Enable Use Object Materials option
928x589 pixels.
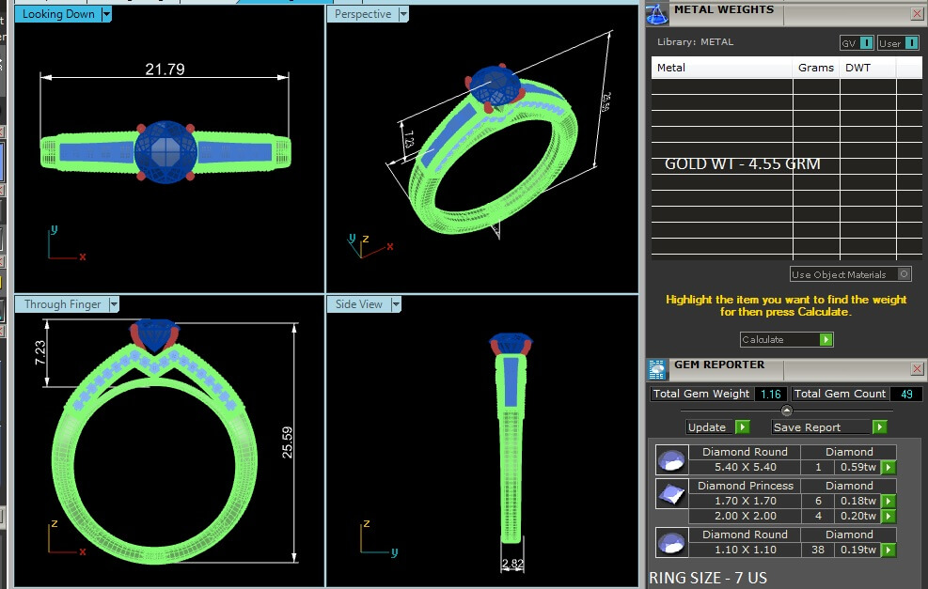point(904,274)
